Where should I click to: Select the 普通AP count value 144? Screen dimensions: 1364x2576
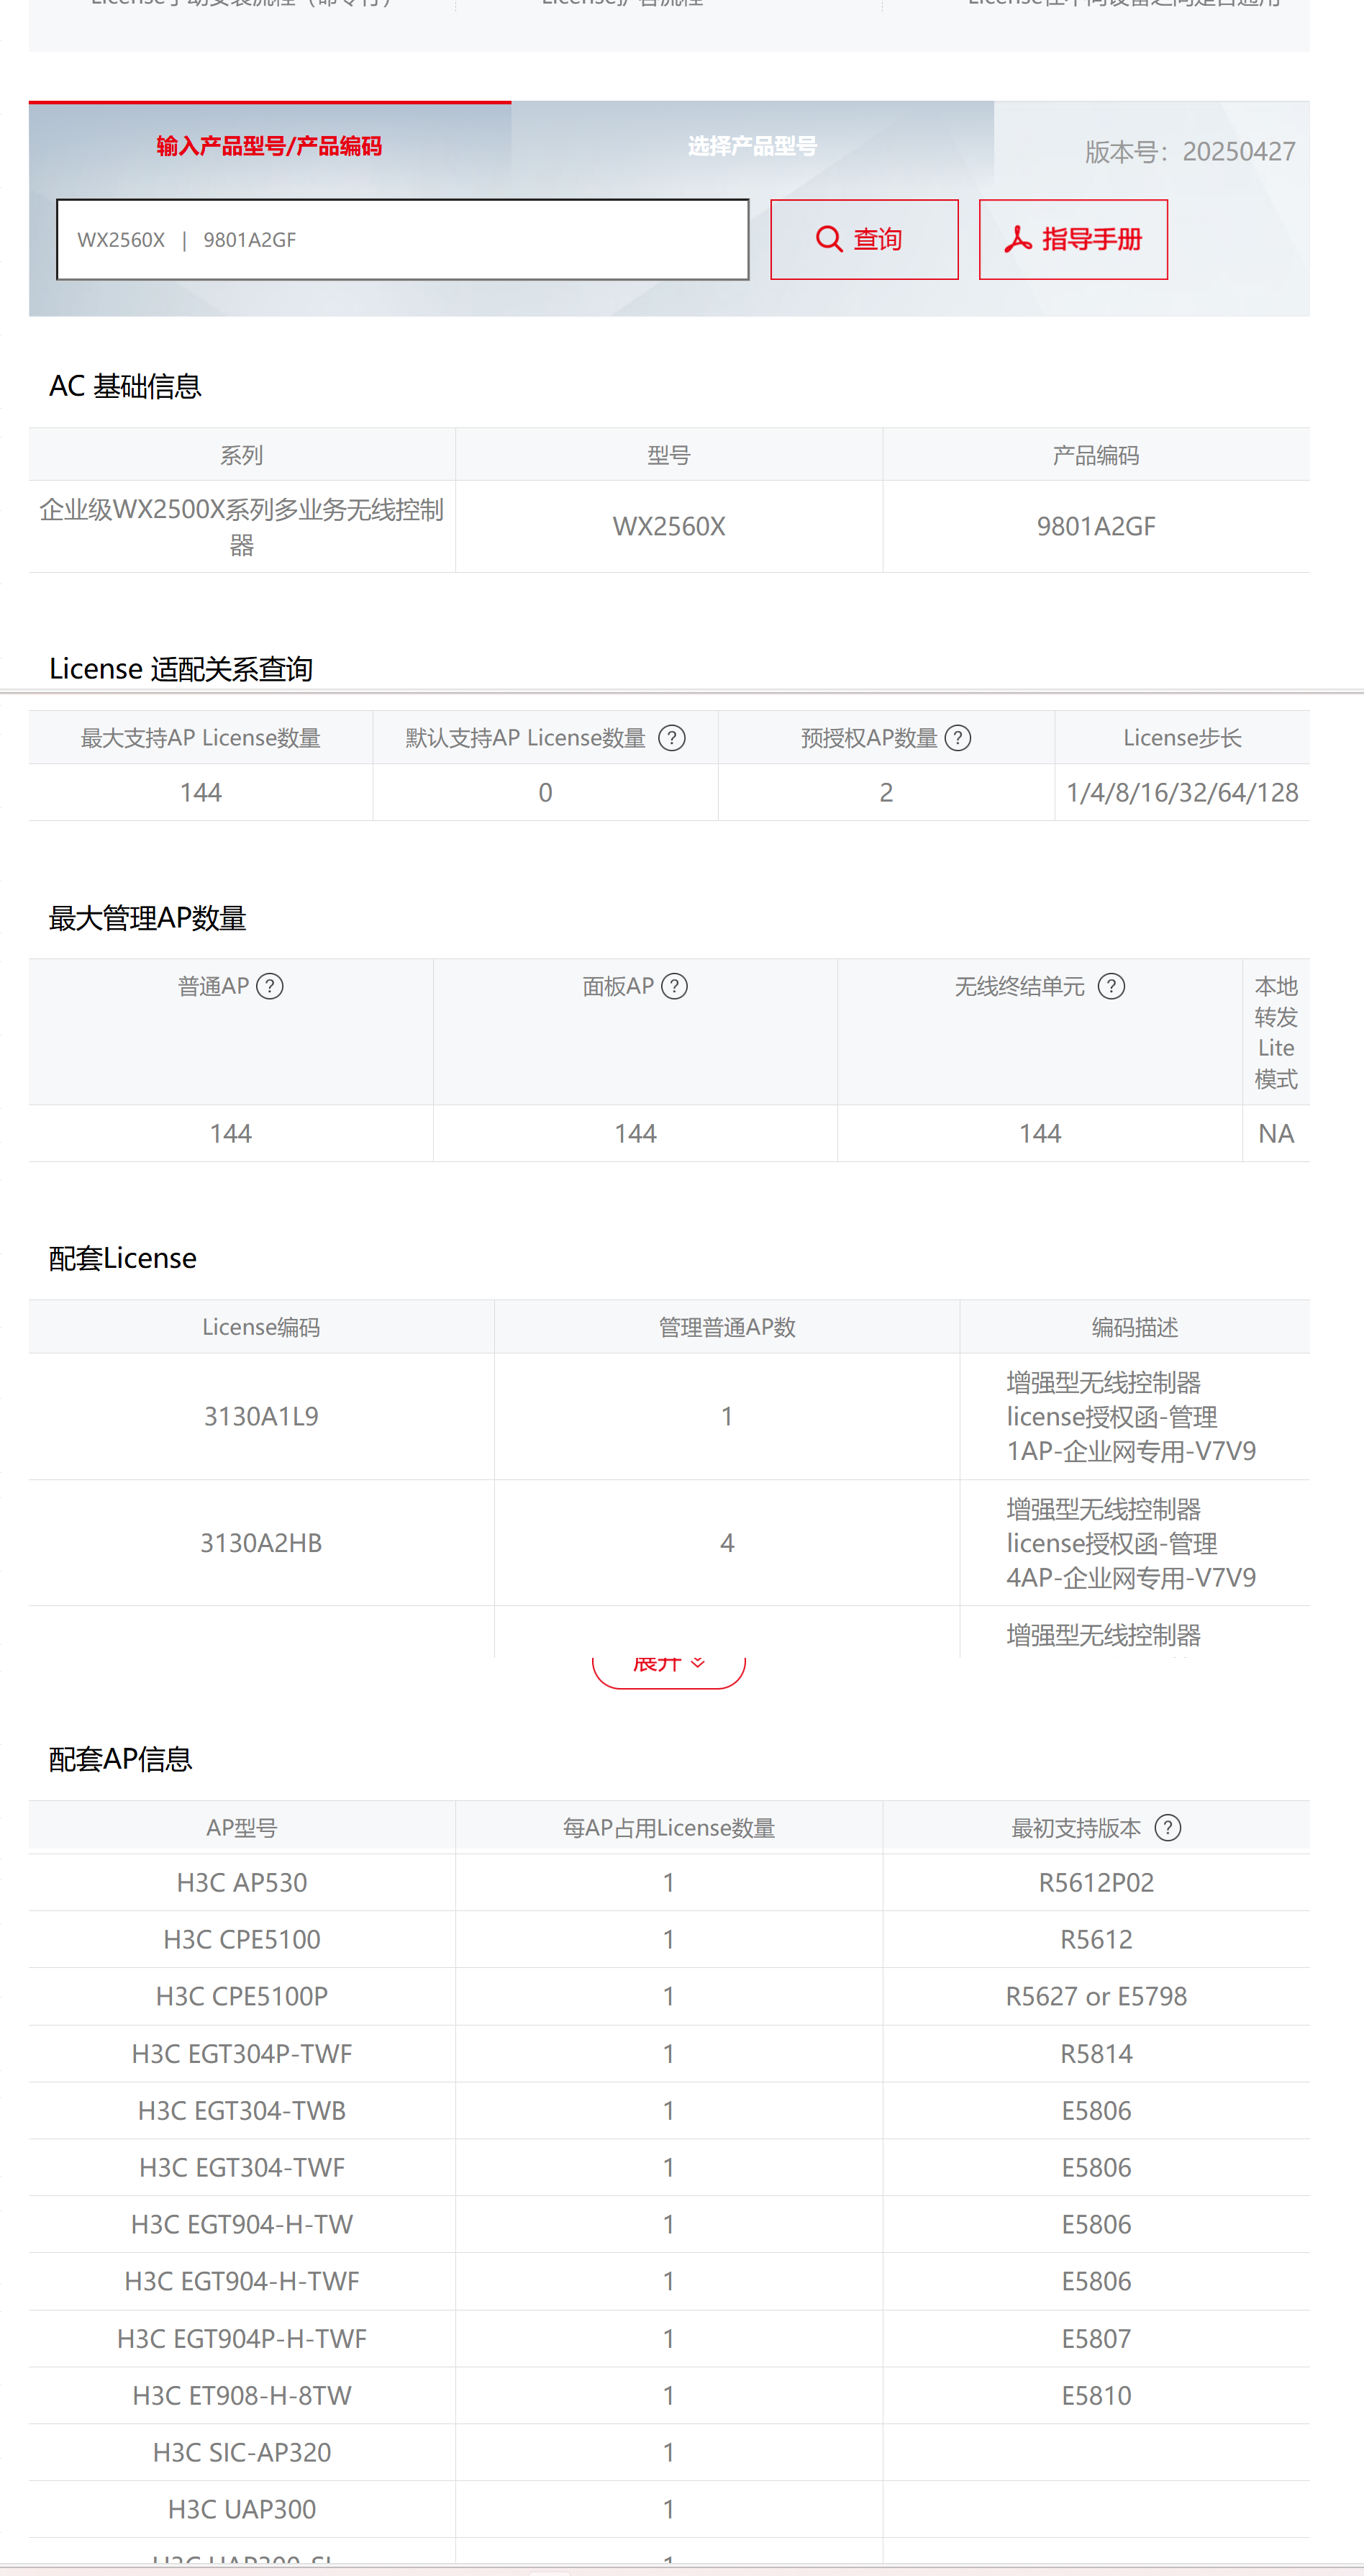[231, 1134]
